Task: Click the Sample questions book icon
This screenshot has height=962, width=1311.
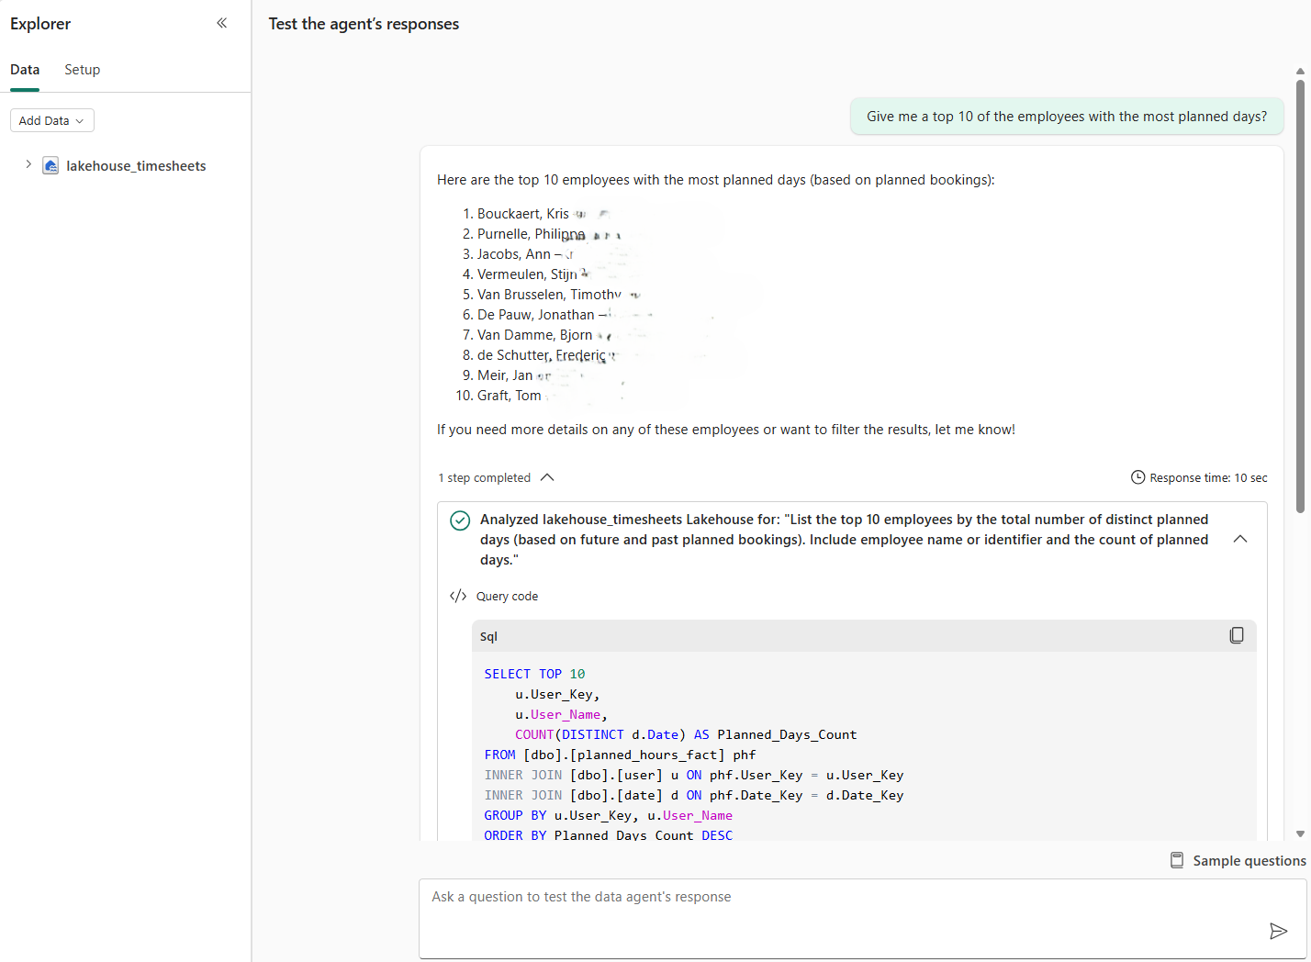Action: [1177, 860]
